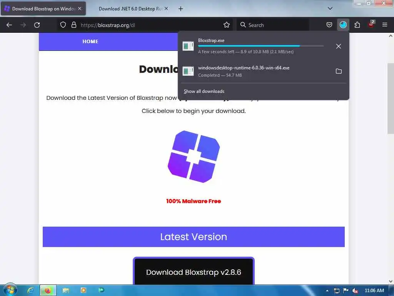Click the 'Completed — 54.7 MB' status text
Screen dimensions: 394x296
point(220,75)
